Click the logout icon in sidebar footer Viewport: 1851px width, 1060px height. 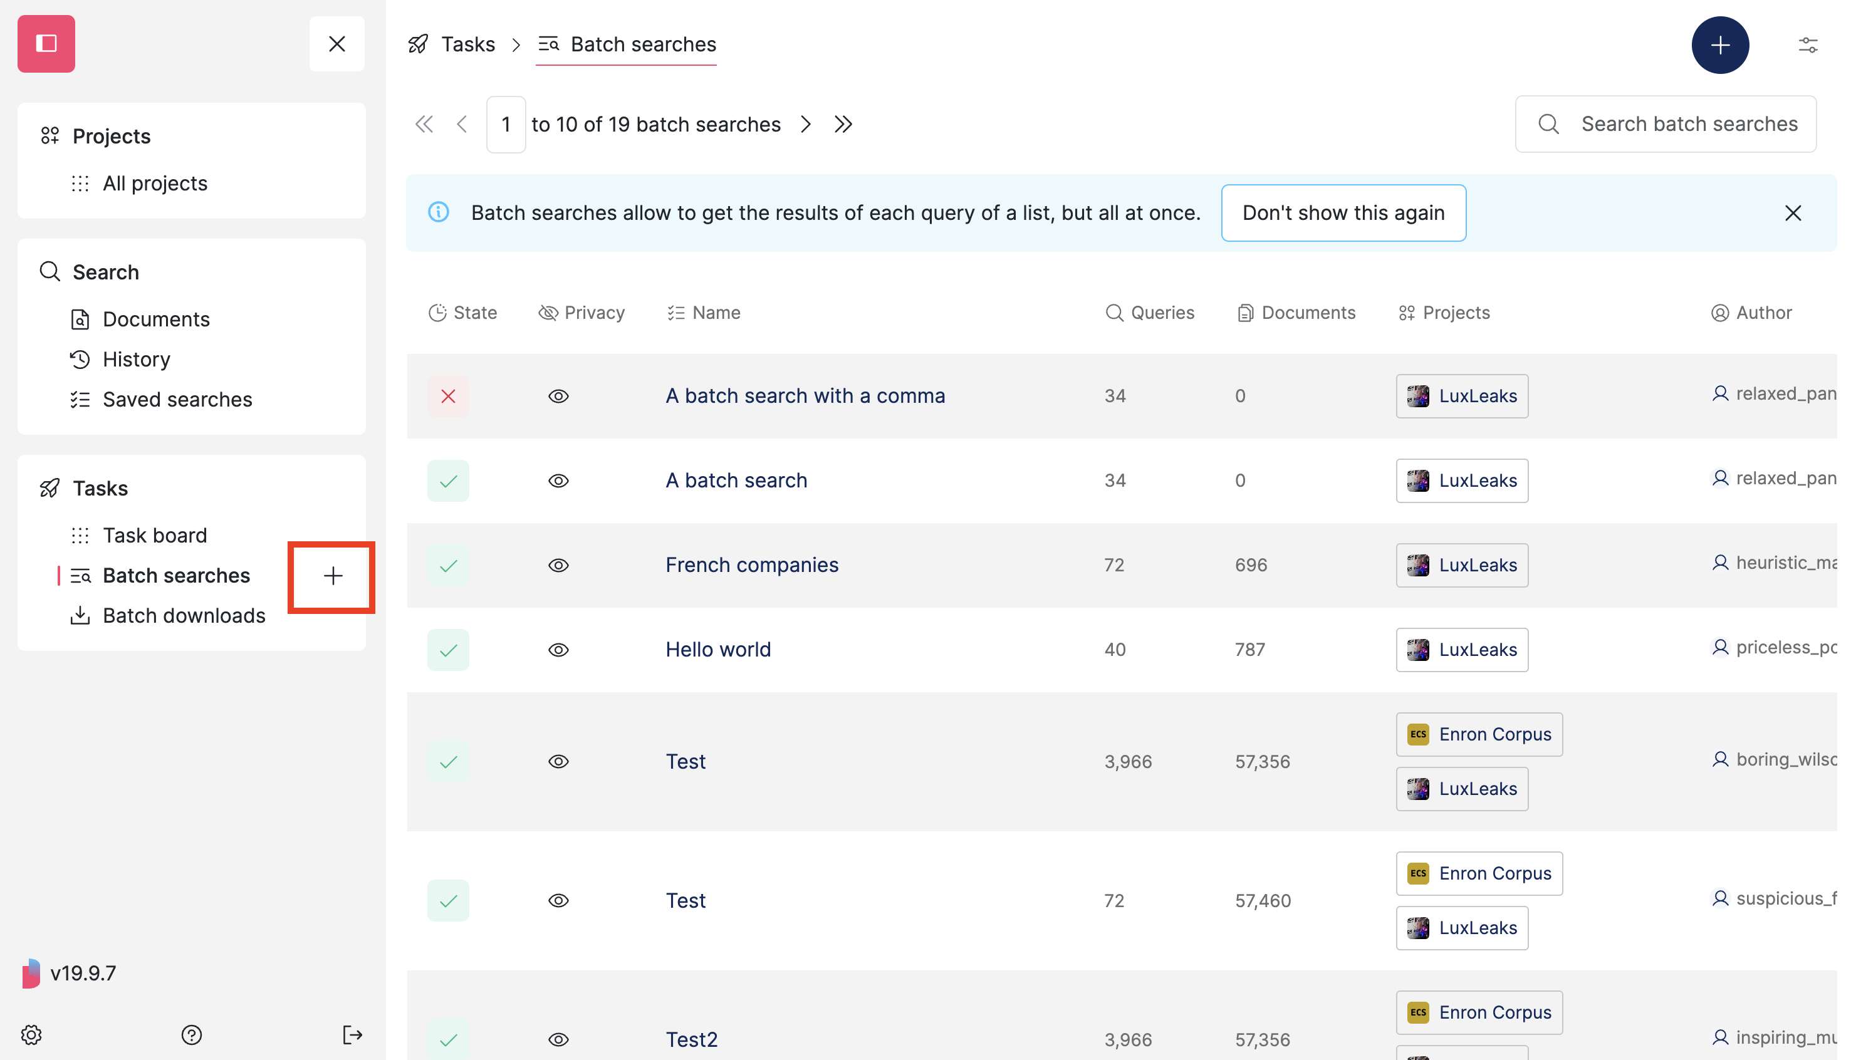click(352, 1034)
